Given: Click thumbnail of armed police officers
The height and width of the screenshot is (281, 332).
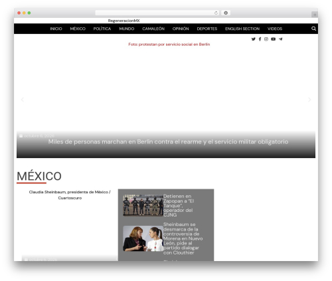Looking at the screenshot, I should point(143,205).
